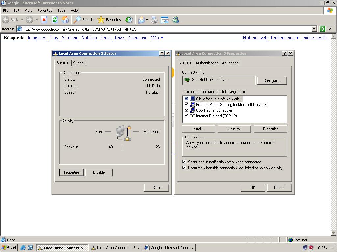Switch to the Support tab
This screenshot has height=252, width=337.
[79, 63]
